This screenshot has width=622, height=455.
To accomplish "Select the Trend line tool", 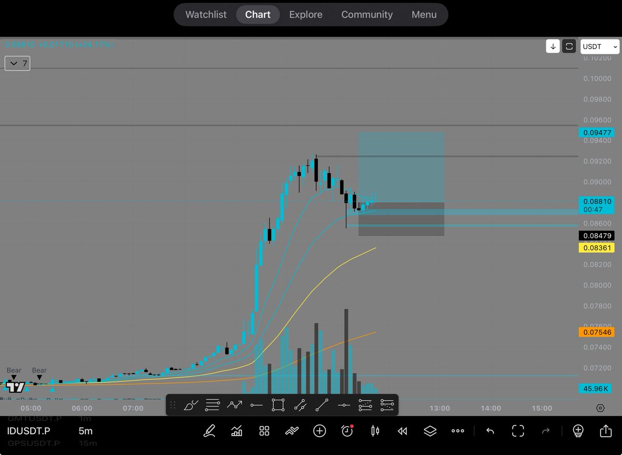I will [x=322, y=405].
